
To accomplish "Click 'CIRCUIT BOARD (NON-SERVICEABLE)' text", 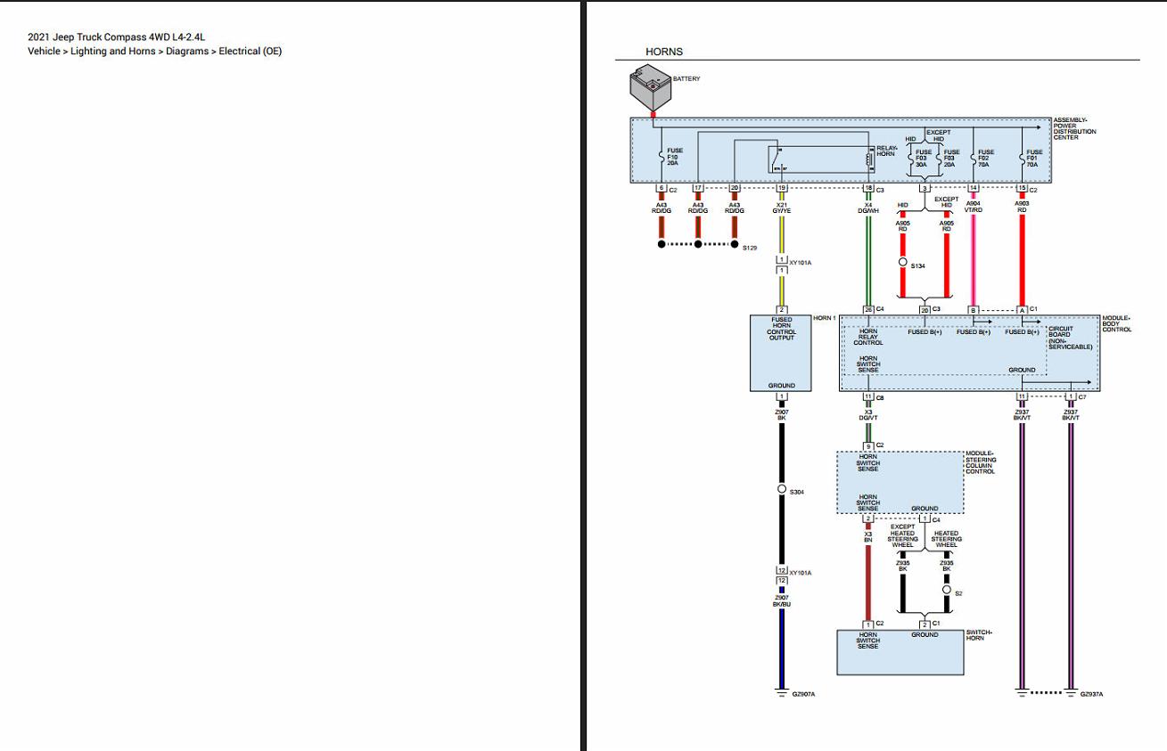I will click(x=1070, y=338).
